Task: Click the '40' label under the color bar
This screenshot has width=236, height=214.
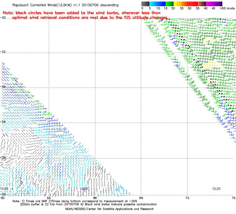Action: point(206,8)
